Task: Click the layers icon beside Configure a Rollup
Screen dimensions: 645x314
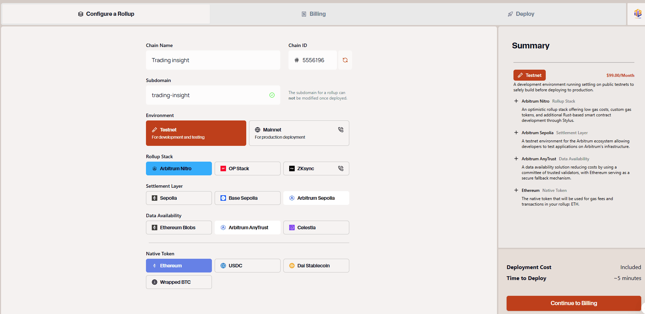Action: tap(81, 14)
